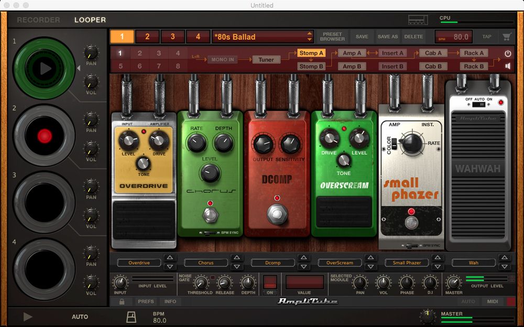Open the shopping cart store icon
Viewport: 524px width, 327px height.
point(506,37)
